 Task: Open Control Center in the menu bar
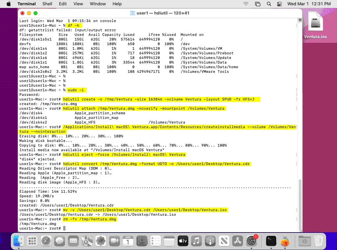[279, 4]
